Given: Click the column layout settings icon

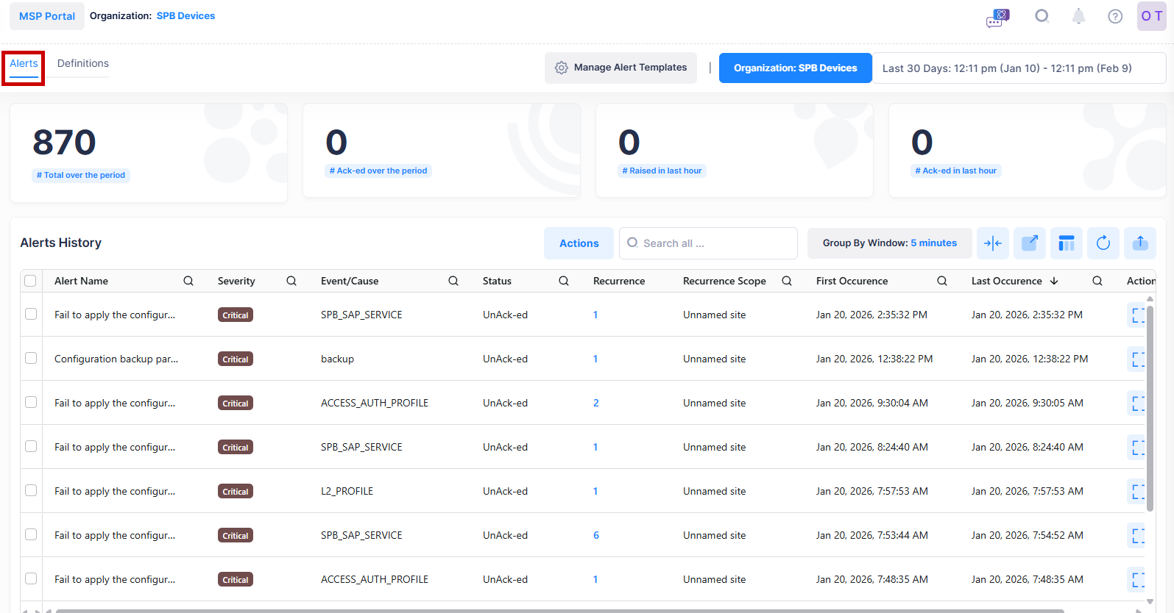Looking at the screenshot, I should pos(1066,243).
